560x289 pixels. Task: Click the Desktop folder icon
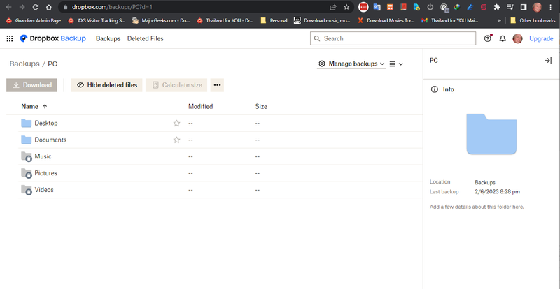point(27,124)
